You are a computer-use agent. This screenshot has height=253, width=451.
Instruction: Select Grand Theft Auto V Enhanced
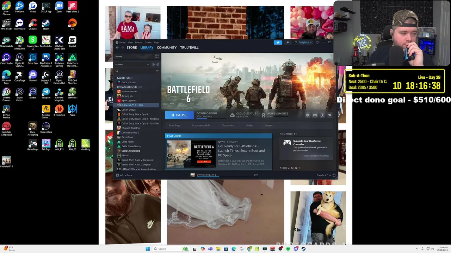pyautogui.click(x=137, y=160)
